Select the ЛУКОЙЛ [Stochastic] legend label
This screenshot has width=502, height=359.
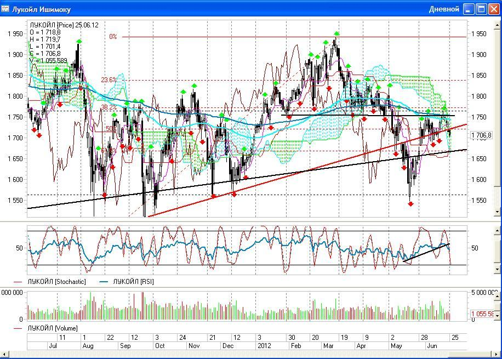pyautogui.click(x=56, y=282)
